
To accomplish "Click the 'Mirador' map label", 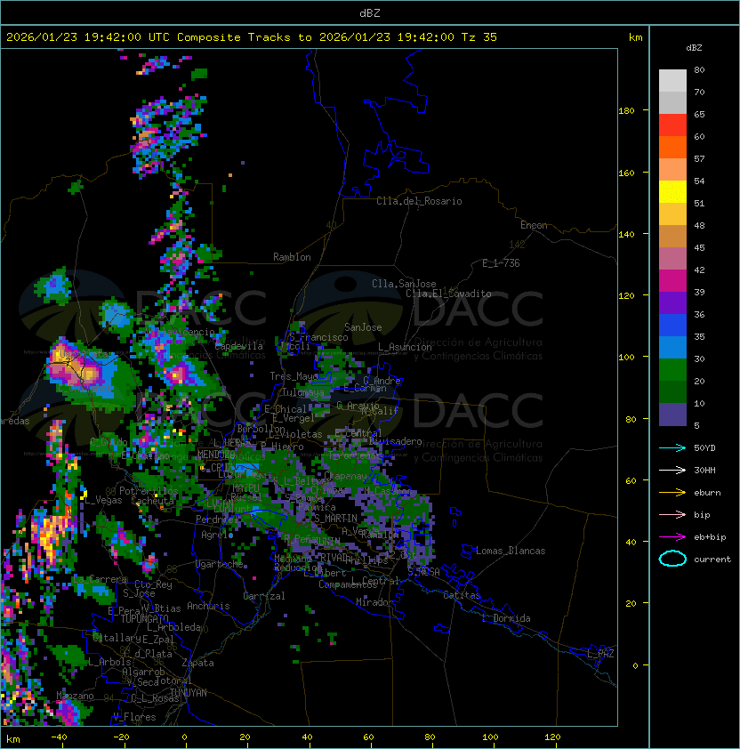I will [374, 602].
